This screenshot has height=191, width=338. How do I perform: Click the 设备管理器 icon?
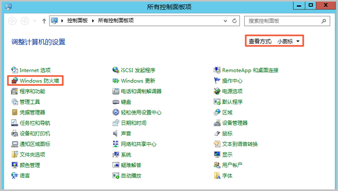[217, 123]
